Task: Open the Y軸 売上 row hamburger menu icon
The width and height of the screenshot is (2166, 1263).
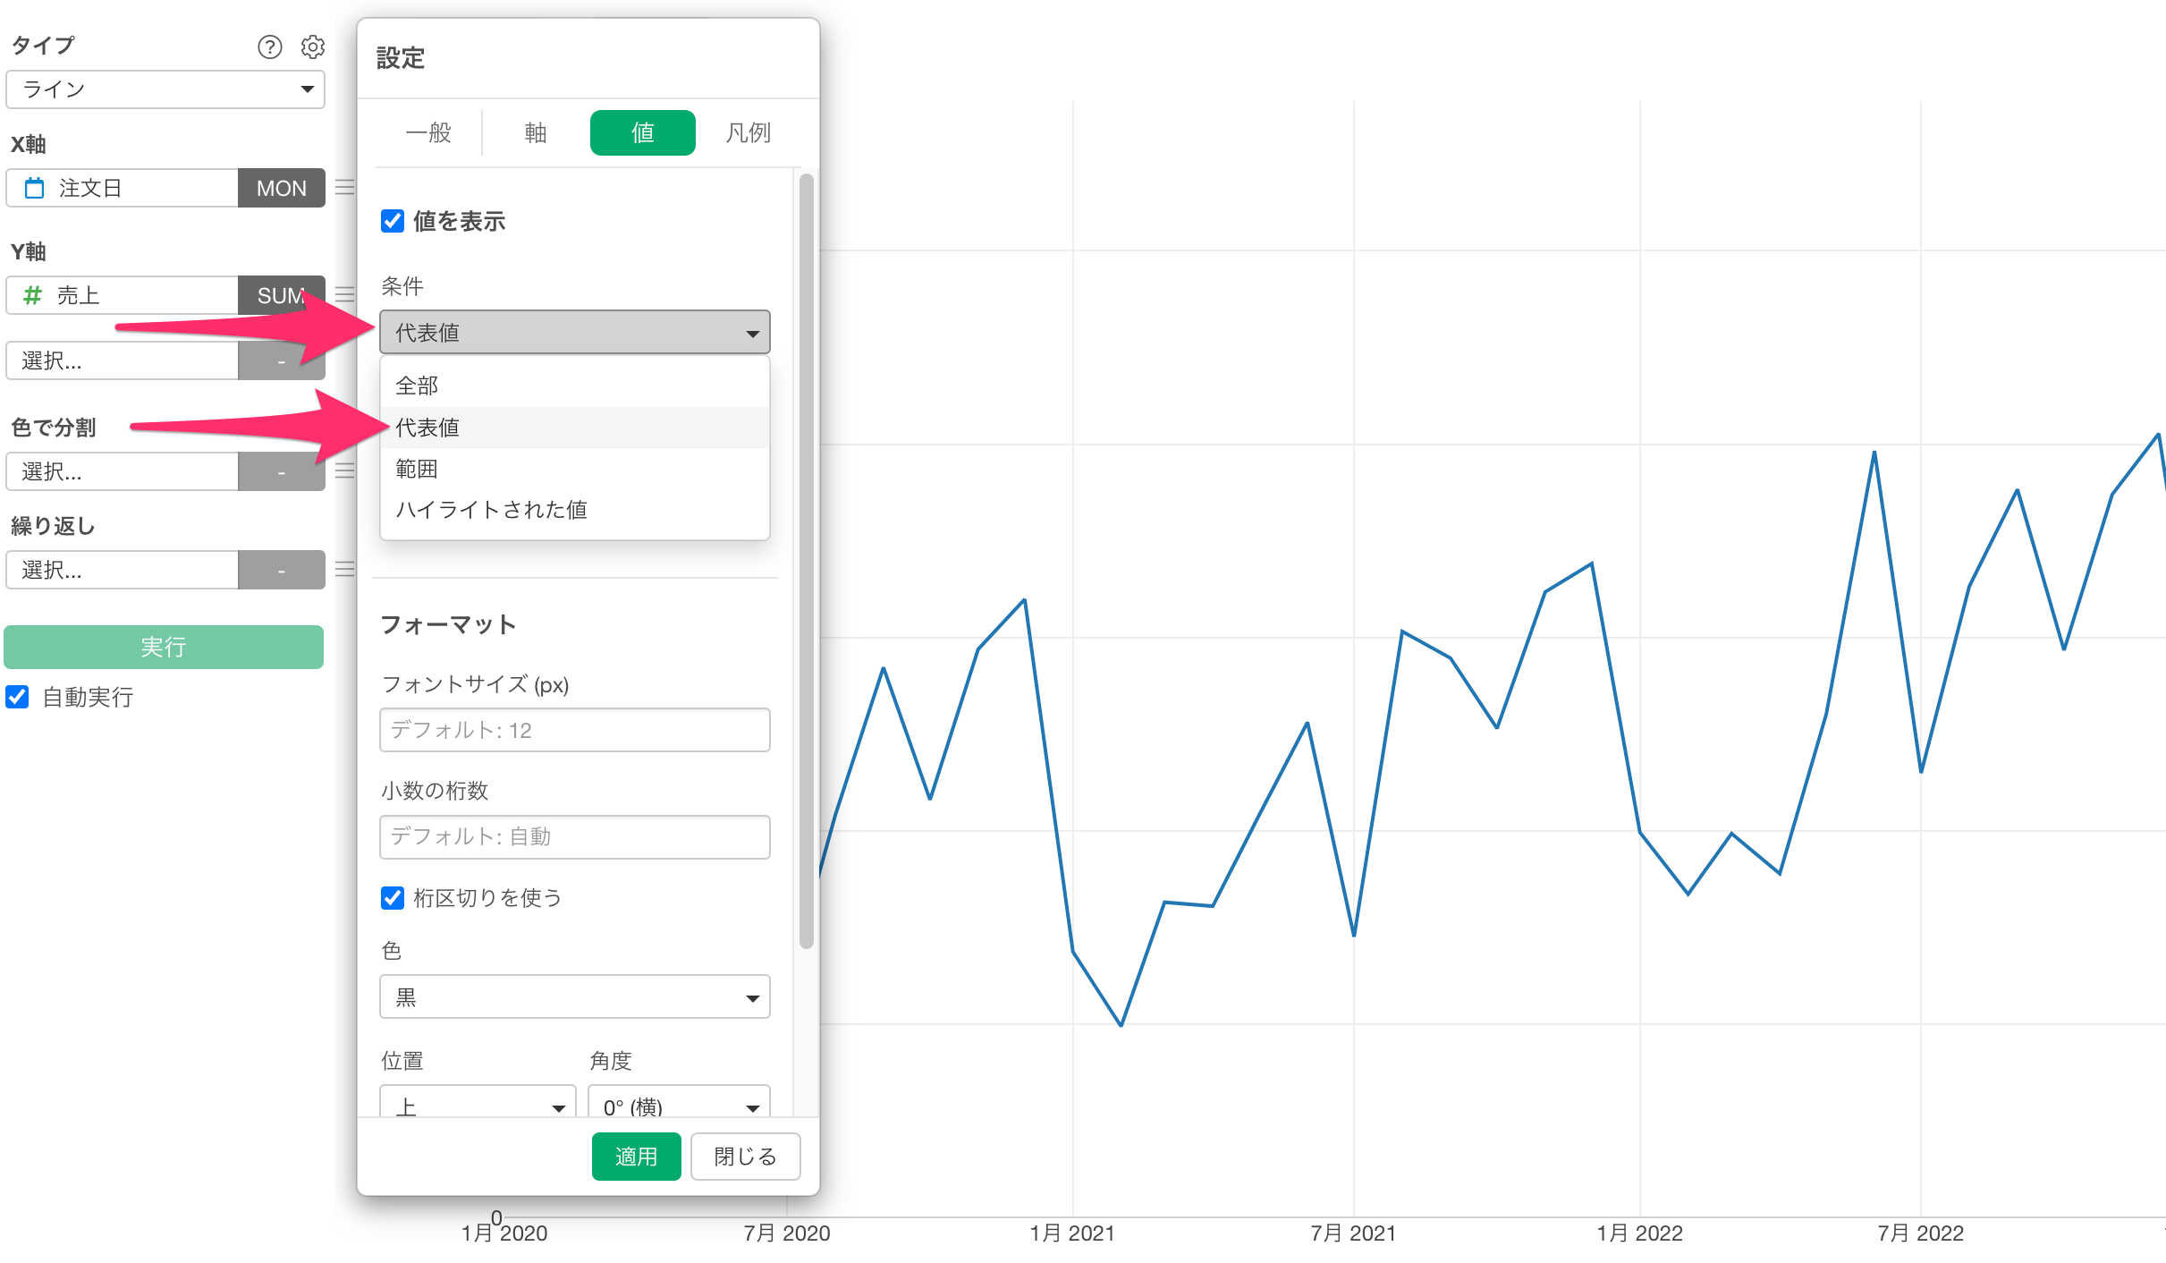Action: tap(344, 294)
